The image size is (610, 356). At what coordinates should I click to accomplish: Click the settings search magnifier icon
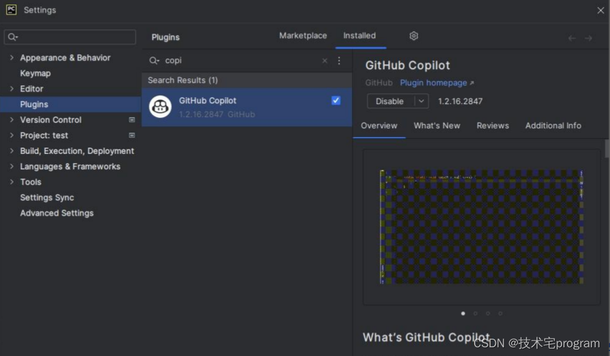13,37
